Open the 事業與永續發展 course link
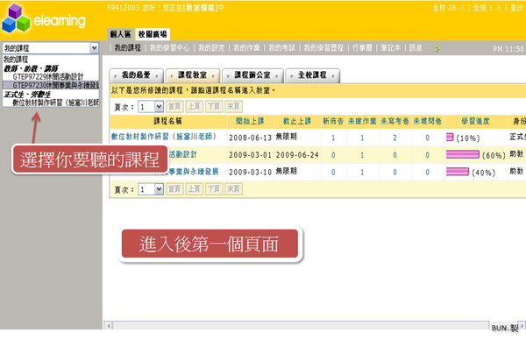526x347 pixels. [x=193, y=172]
